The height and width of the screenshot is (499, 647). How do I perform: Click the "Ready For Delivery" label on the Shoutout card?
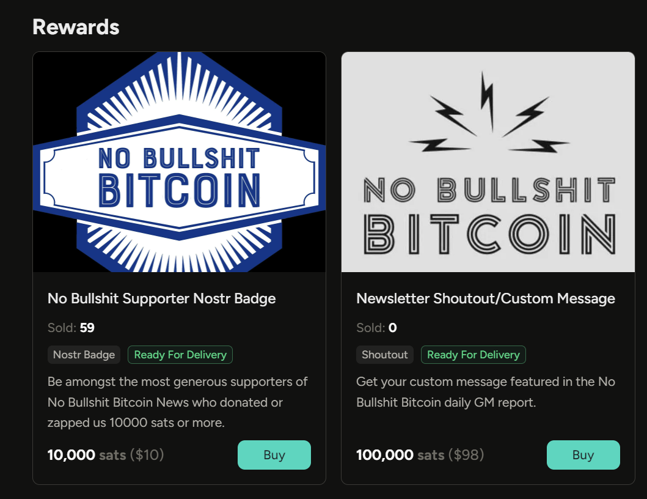(473, 355)
